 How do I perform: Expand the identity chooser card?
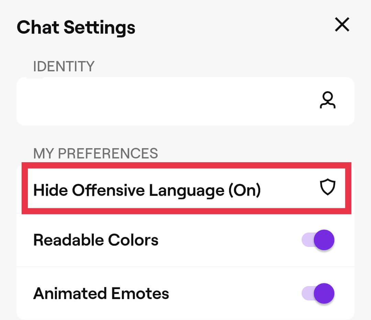pyautogui.click(x=185, y=101)
